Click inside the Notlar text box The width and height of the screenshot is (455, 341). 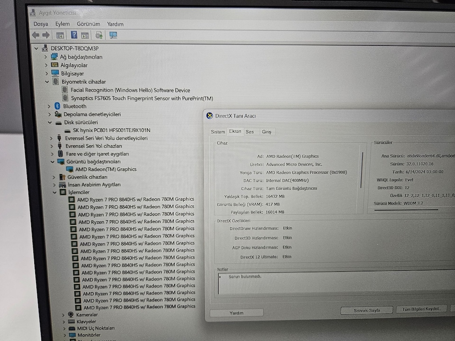[x=336, y=283]
